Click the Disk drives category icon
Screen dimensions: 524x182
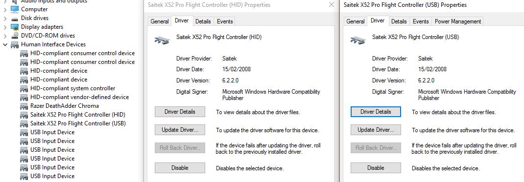[15, 19]
